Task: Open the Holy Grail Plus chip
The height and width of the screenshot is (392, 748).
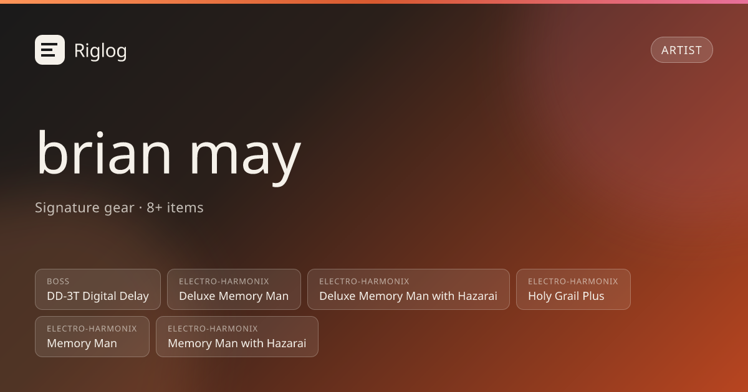Action: (x=573, y=289)
